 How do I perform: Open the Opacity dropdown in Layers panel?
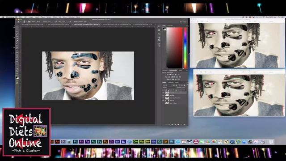point(184,88)
